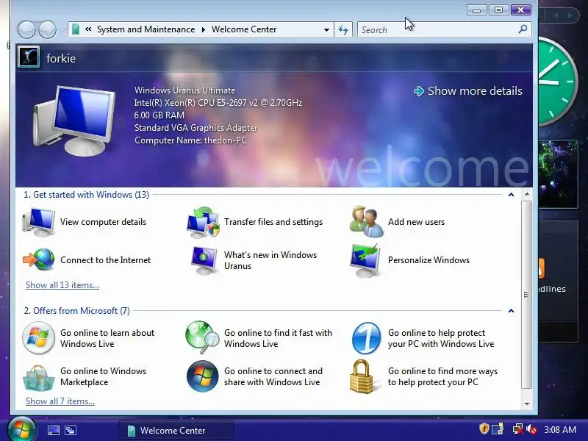The width and height of the screenshot is (588, 441).
Task: Open the recent pages dropdown arrow
Action: pyautogui.click(x=62, y=30)
